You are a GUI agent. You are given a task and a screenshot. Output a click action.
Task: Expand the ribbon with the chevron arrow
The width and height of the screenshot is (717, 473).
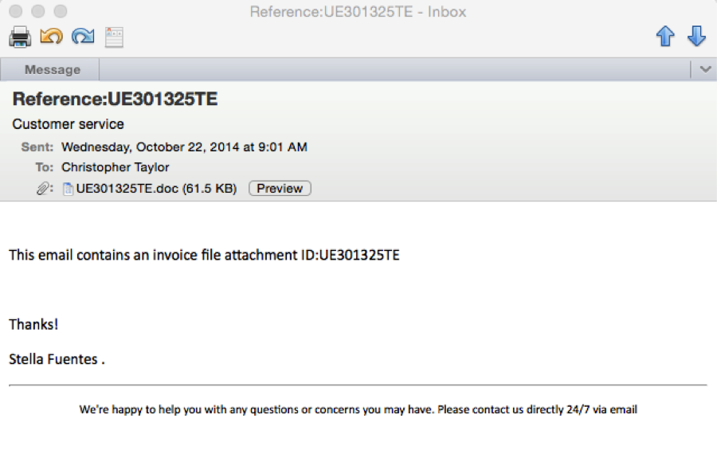coord(705,70)
